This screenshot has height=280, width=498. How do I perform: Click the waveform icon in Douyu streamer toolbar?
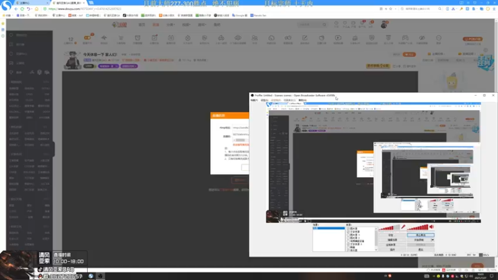tap(104, 38)
